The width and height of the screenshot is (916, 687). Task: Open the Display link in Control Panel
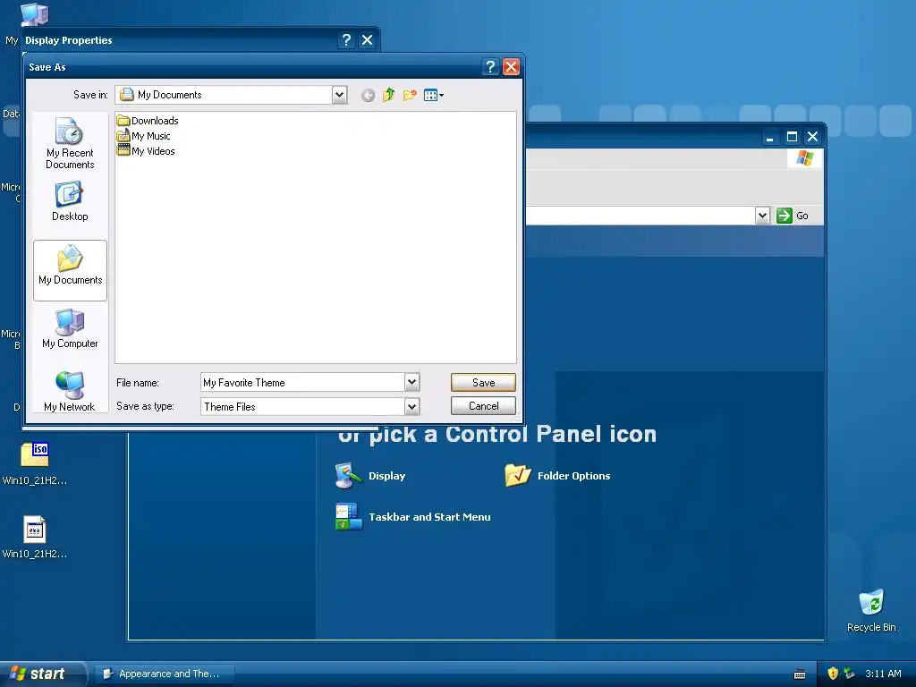coord(386,476)
